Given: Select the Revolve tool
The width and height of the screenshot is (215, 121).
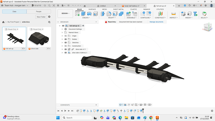Looking at the screenshot, I should click(x=89, y=14).
